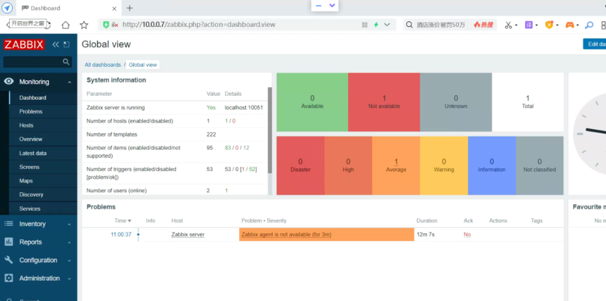Click the hide sidebar icon beside collapse arrows
Image resolution: width=606 pixels, height=301 pixels.
pyautogui.click(x=66, y=44)
